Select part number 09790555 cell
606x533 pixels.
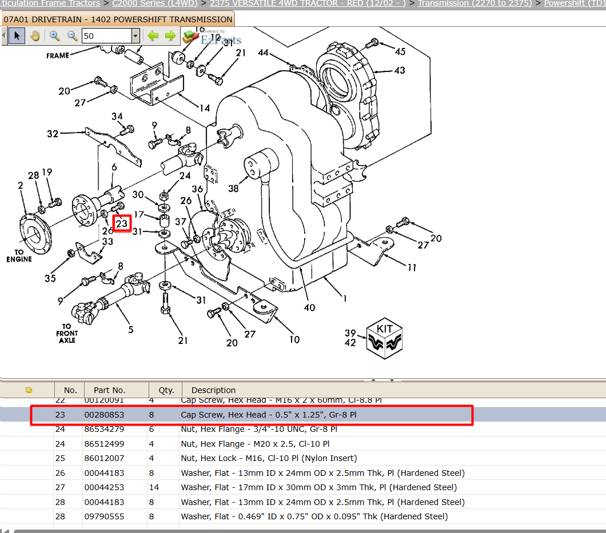click(x=105, y=516)
